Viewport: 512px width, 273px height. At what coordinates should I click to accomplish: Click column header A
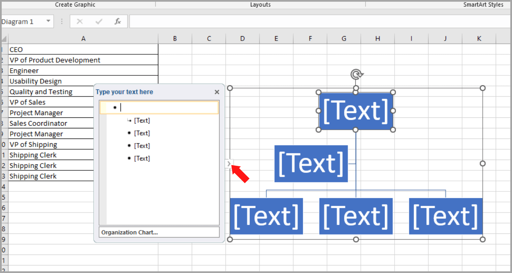click(83, 38)
